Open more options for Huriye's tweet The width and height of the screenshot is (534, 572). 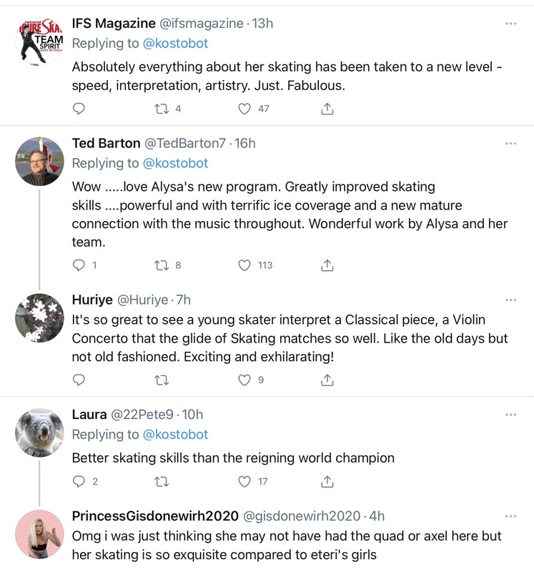point(510,300)
